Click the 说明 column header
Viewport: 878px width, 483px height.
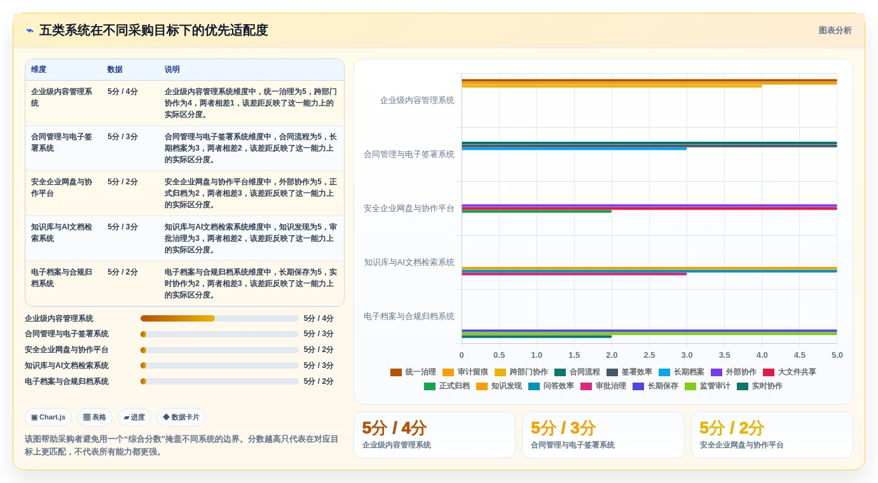pos(172,69)
